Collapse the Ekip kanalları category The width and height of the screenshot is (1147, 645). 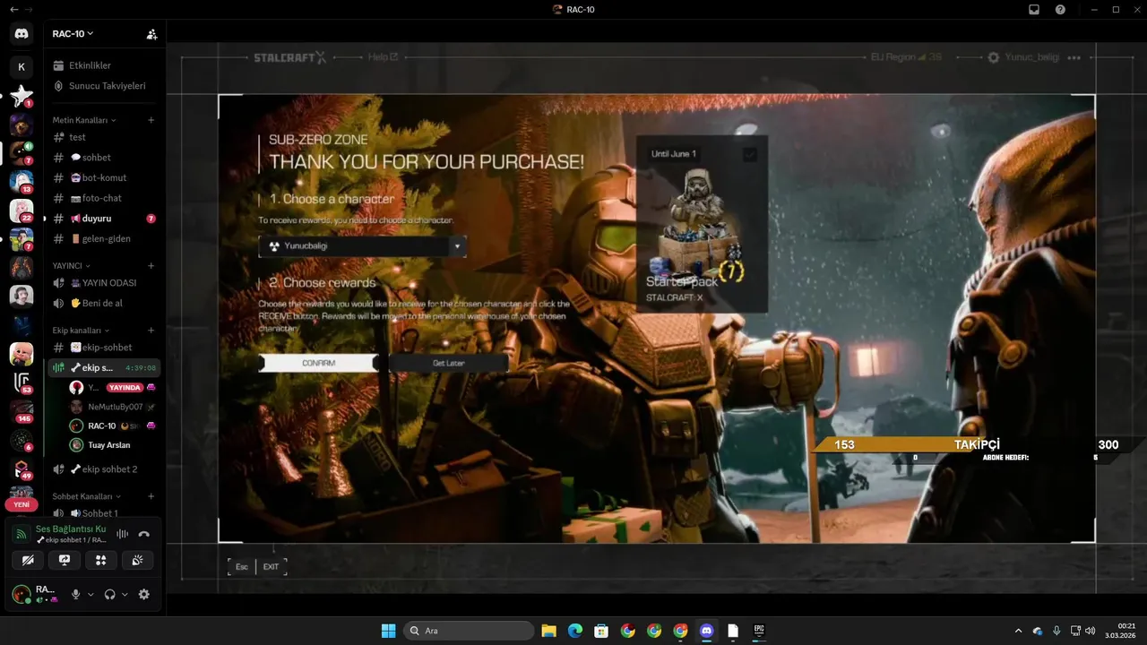pyautogui.click(x=81, y=331)
